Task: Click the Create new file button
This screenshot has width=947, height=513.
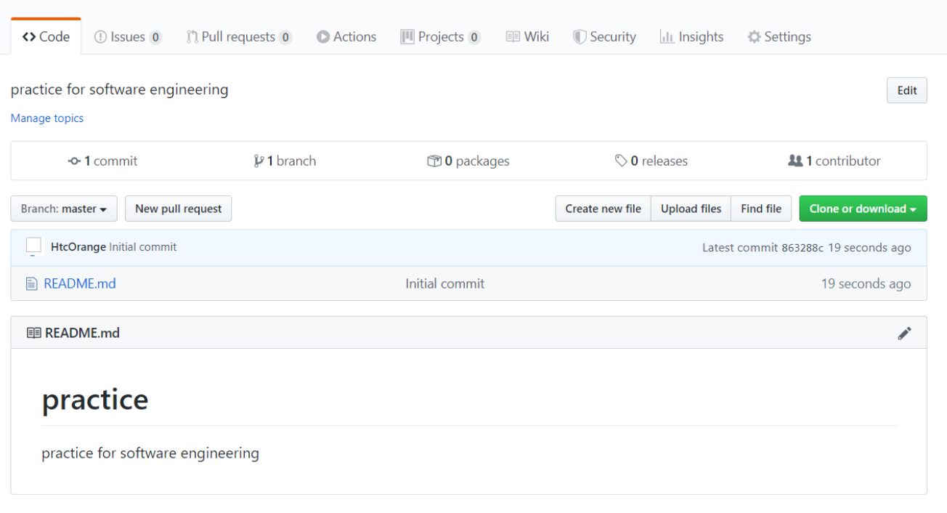Action: coord(603,209)
